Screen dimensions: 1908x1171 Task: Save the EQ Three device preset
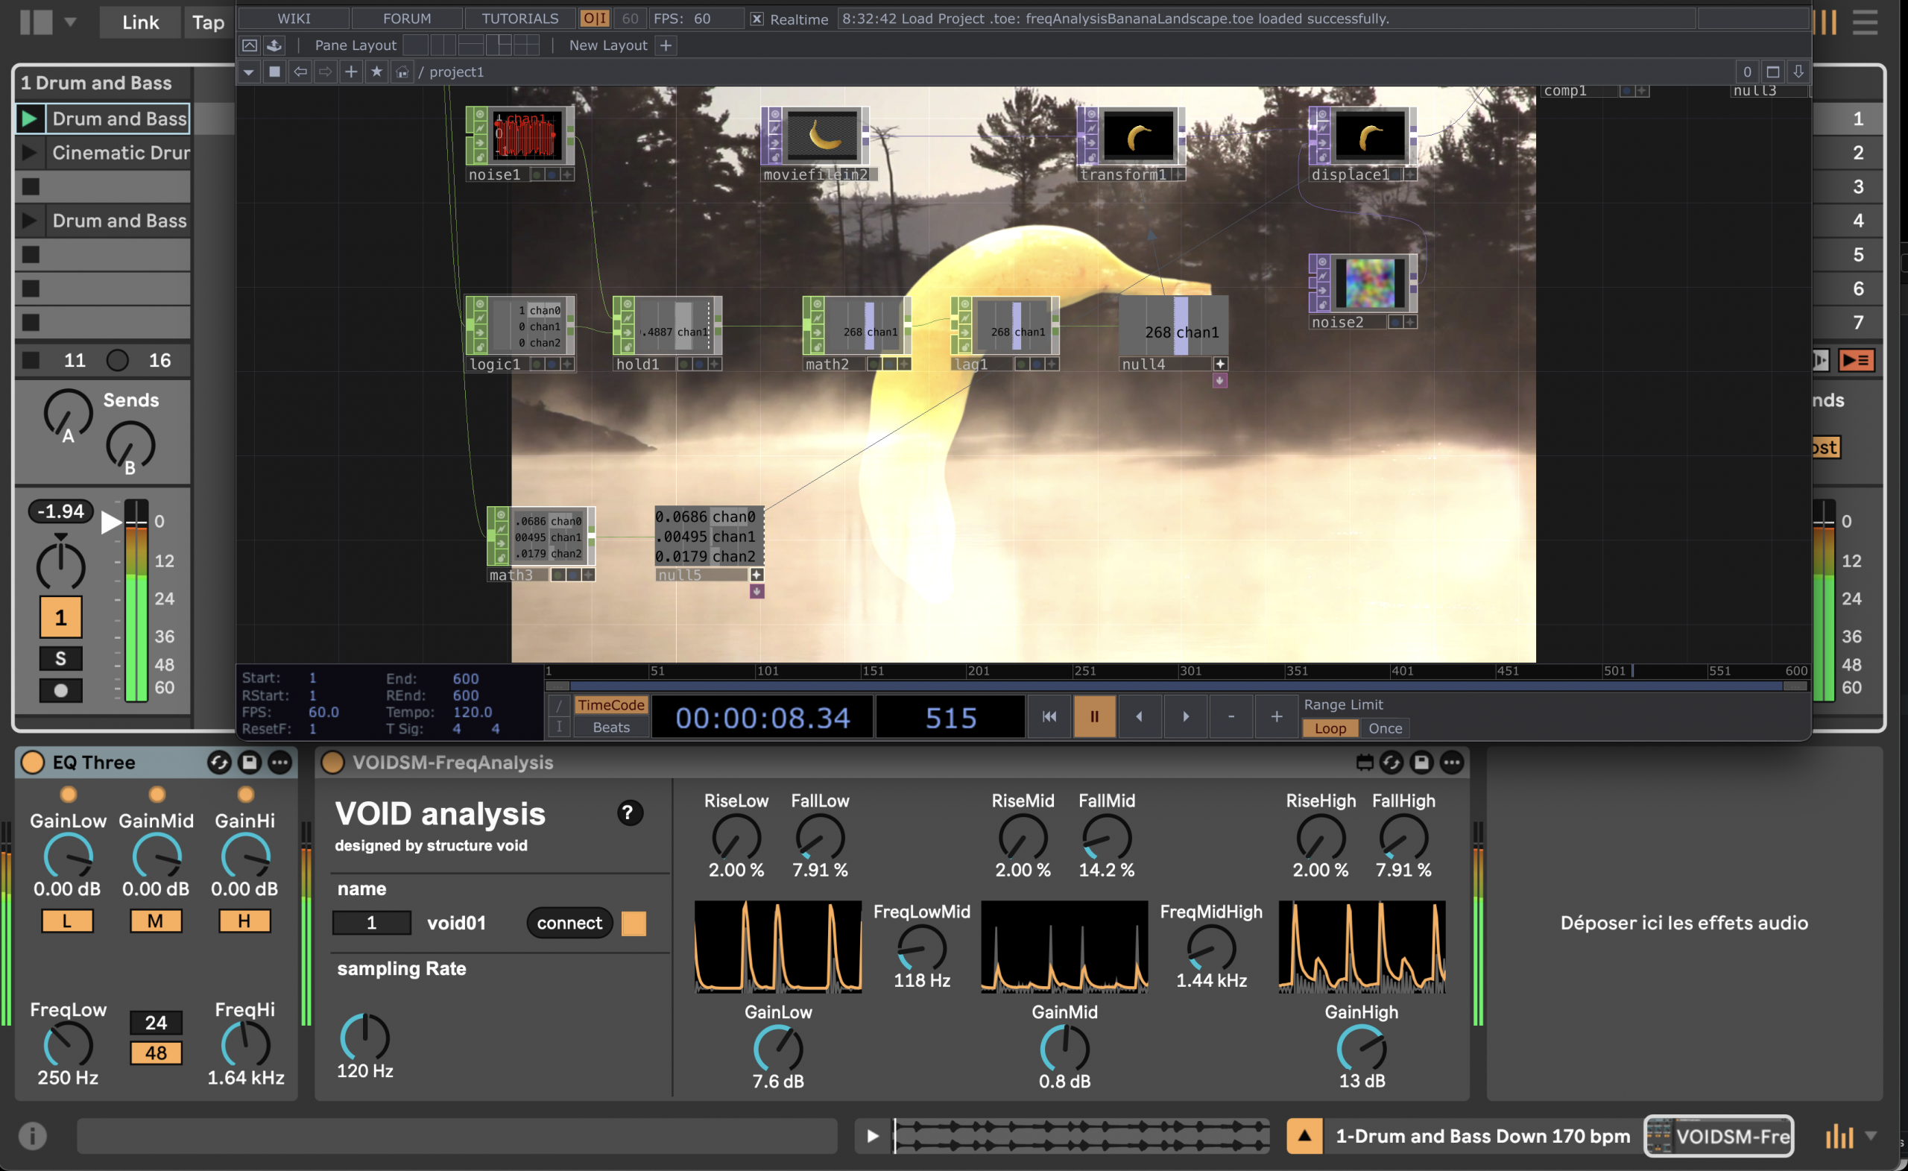[250, 762]
